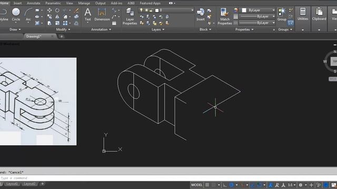The width and height of the screenshot is (337, 189).
Task: Add a new layout with plus button
Action: 42,184
